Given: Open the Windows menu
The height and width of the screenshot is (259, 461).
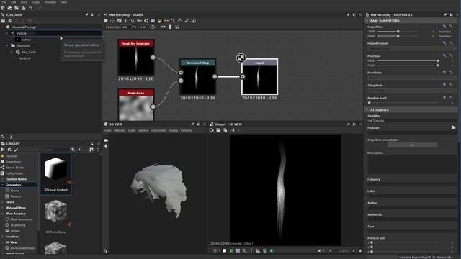Looking at the screenshot, I should click(x=50, y=2).
